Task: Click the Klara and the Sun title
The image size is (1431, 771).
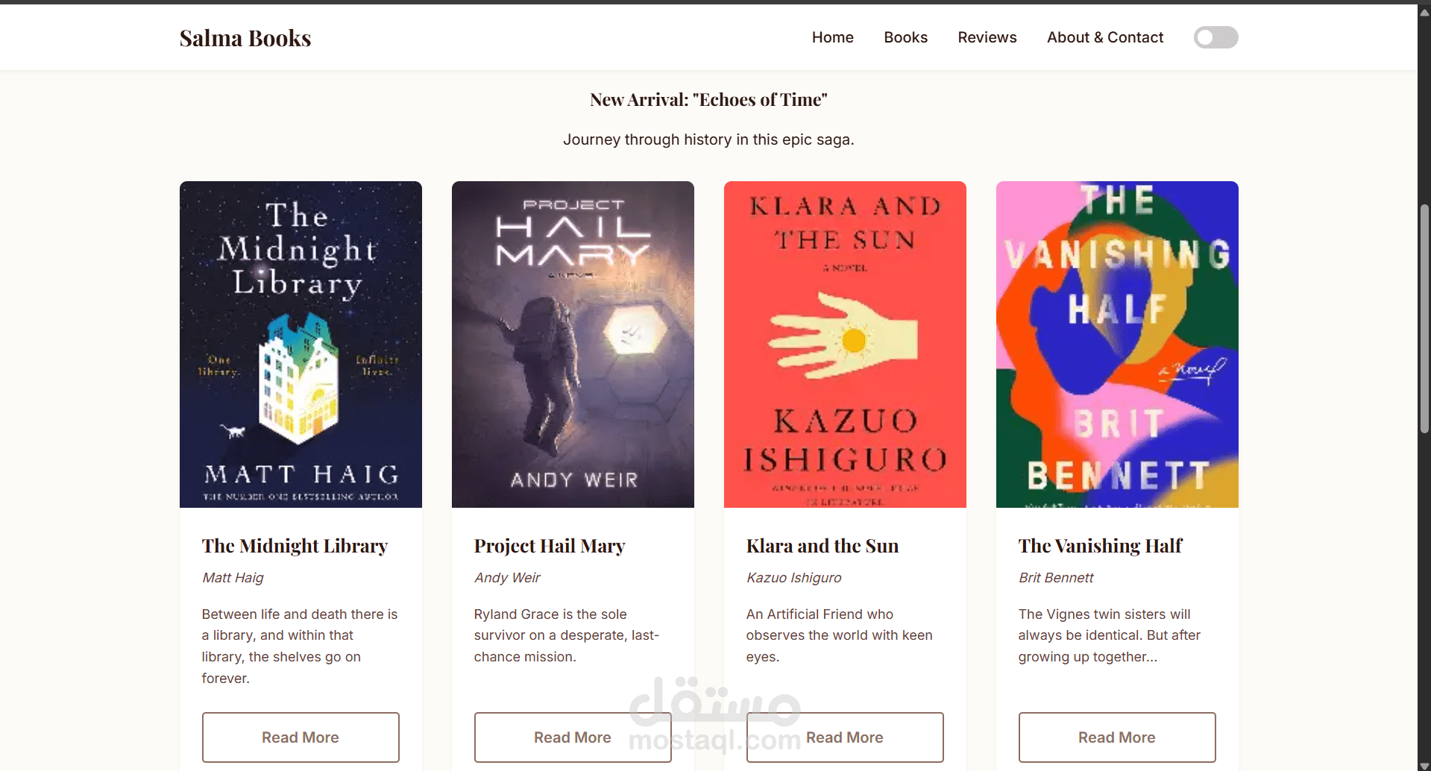Action: [x=823, y=546]
